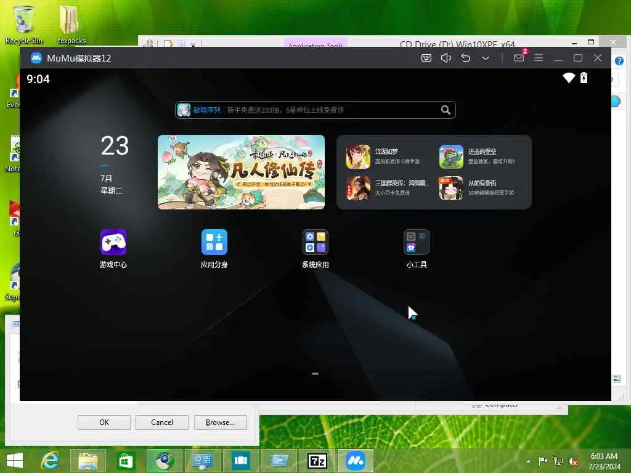Click OK in the background dialog
631x473 pixels.
click(x=104, y=422)
